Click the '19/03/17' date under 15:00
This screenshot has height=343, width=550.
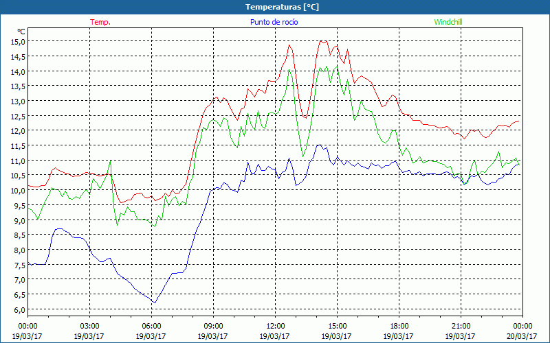tap(336, 336)
